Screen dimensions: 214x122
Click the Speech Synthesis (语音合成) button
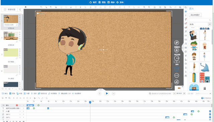click(x=42, y=93)
